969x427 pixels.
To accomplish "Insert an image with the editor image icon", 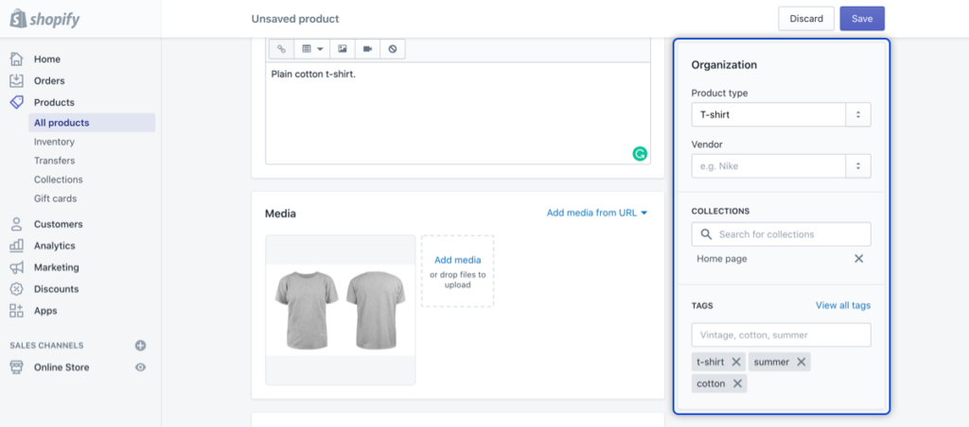I will click(343, 49).
